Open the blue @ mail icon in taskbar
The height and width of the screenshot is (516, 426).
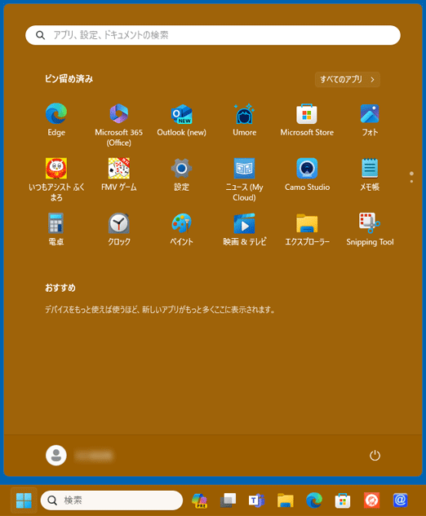click(401, 501)
